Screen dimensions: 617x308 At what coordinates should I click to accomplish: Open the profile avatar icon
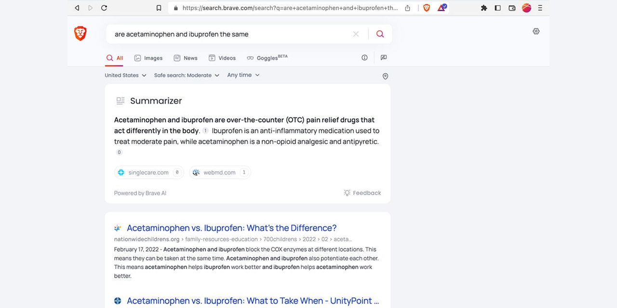pyautogui.click(x=526, y=8)
